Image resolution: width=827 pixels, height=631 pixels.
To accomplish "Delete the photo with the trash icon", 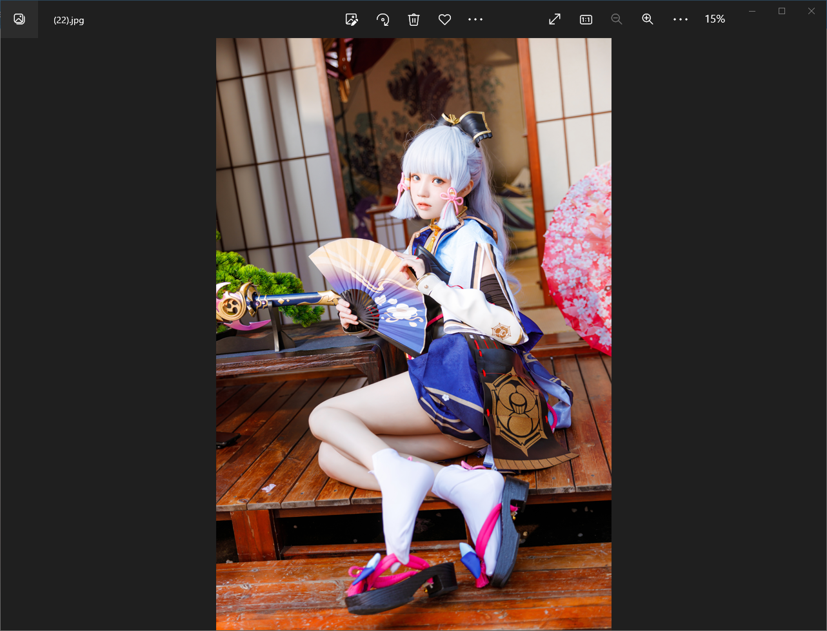I will click(413, 19).
